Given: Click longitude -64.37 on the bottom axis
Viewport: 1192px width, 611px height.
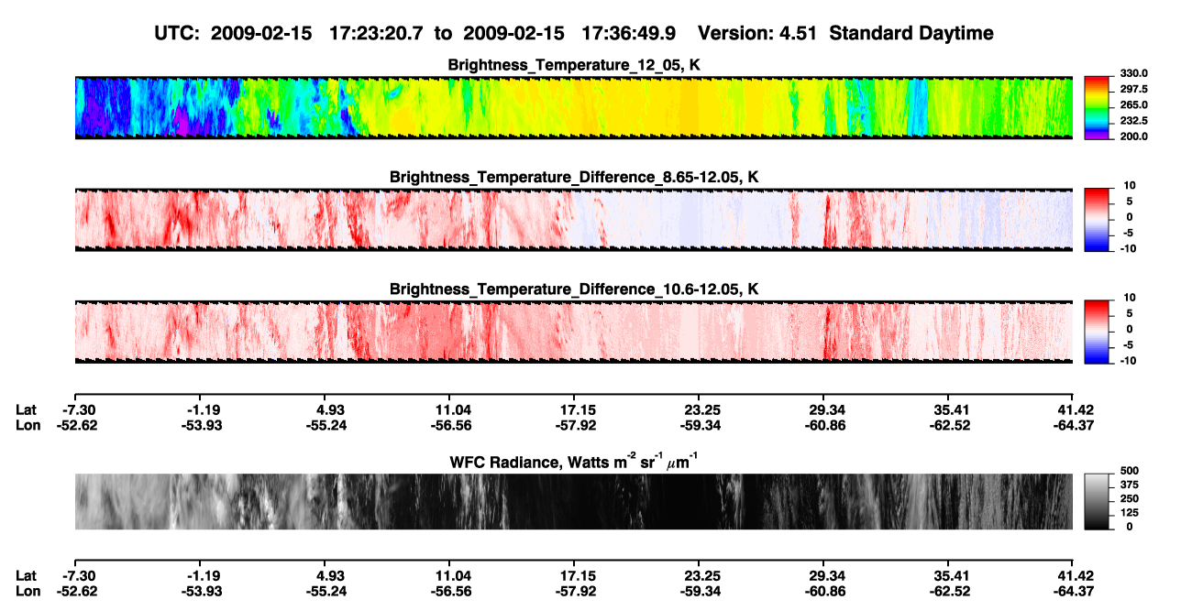Looking at the screenshot, I should pos(1073,592).
